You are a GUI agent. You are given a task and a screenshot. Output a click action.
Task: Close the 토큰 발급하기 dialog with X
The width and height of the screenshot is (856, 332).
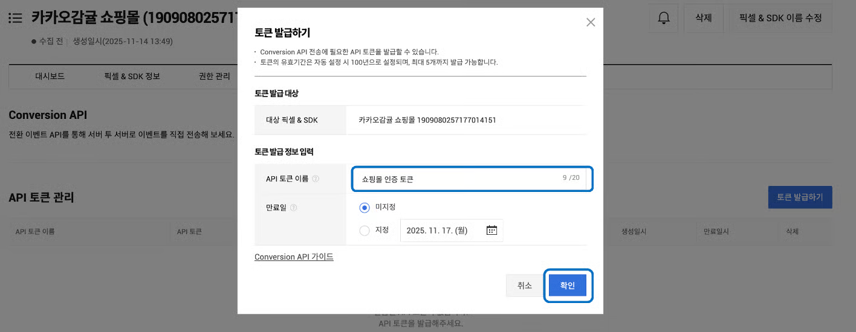(x=591, y=22)
